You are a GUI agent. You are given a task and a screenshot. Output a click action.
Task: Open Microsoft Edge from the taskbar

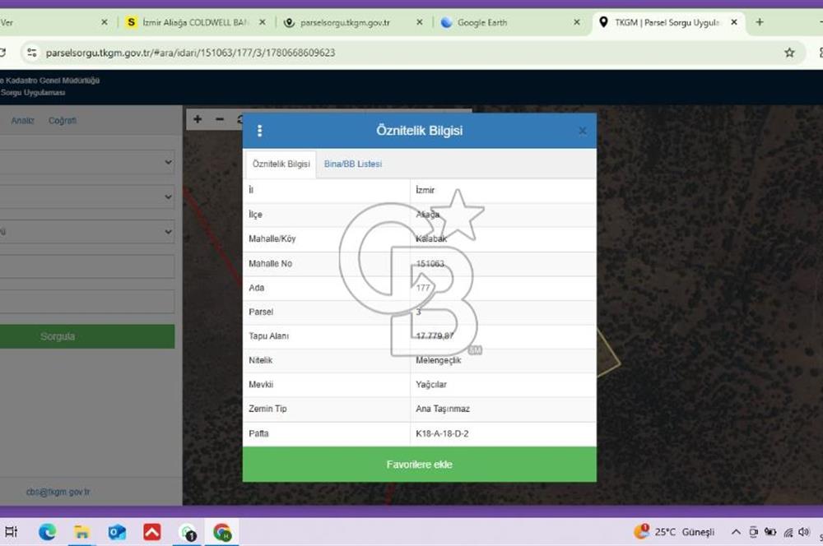click(47, 532)
